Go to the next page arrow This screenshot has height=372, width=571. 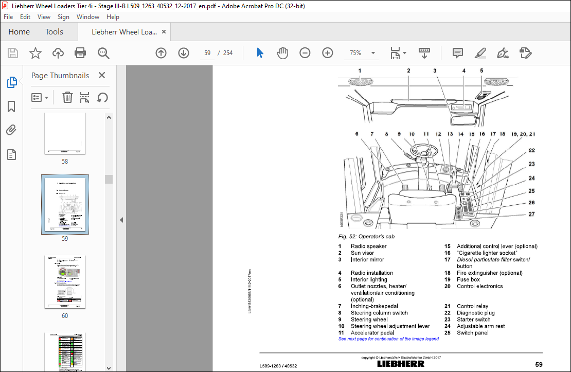[x=184, y=53]
